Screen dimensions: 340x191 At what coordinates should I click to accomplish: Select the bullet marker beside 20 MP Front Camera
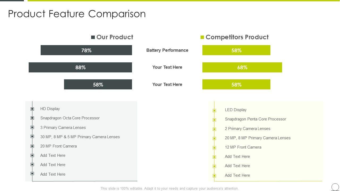point(32,146)
